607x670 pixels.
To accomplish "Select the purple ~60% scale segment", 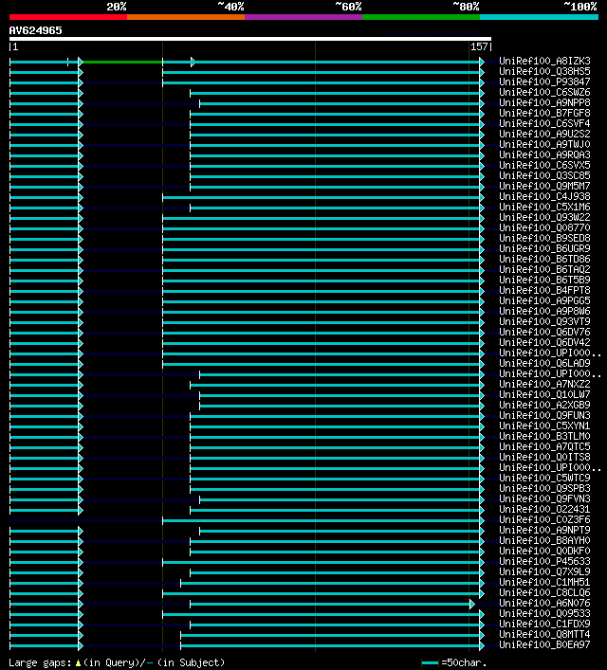I will (x=303, y=17).
